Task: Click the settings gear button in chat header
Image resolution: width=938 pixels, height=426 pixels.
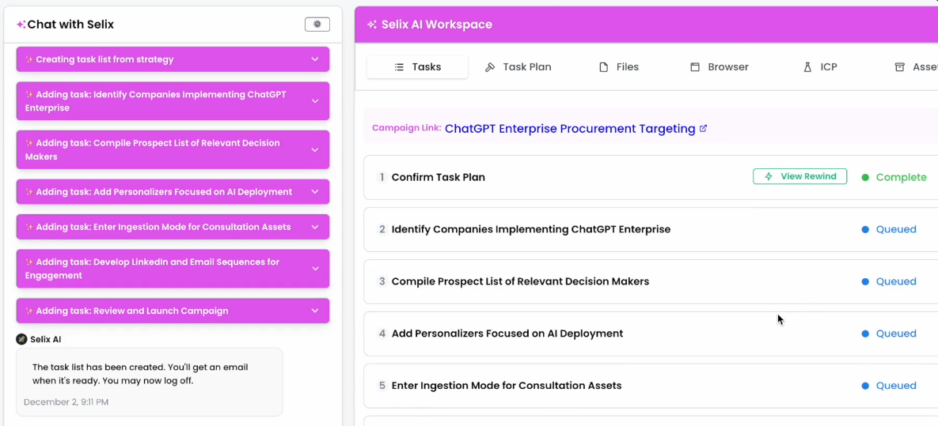Action: [x=317, y=25]
